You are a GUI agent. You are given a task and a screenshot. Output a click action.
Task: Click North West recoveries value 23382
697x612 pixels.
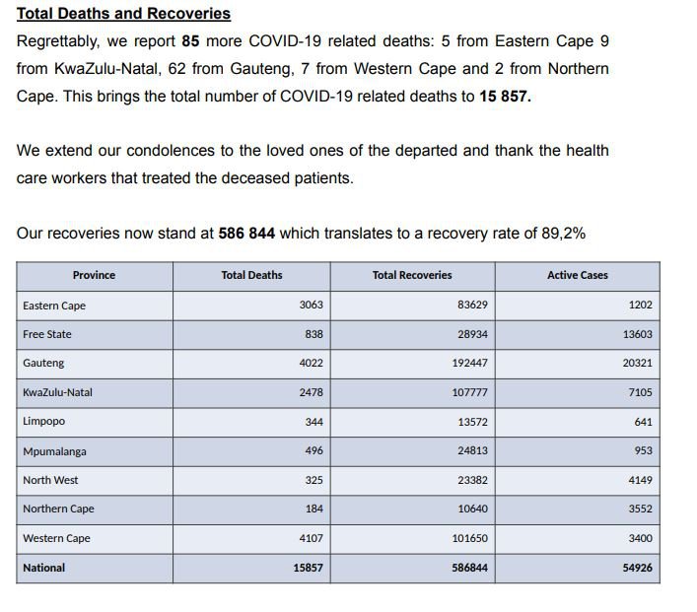[x=473, y=480]
